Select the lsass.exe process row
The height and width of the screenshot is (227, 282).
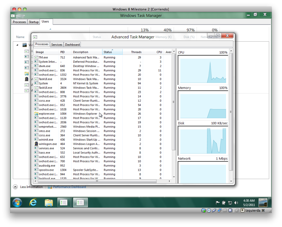(103, 152)
